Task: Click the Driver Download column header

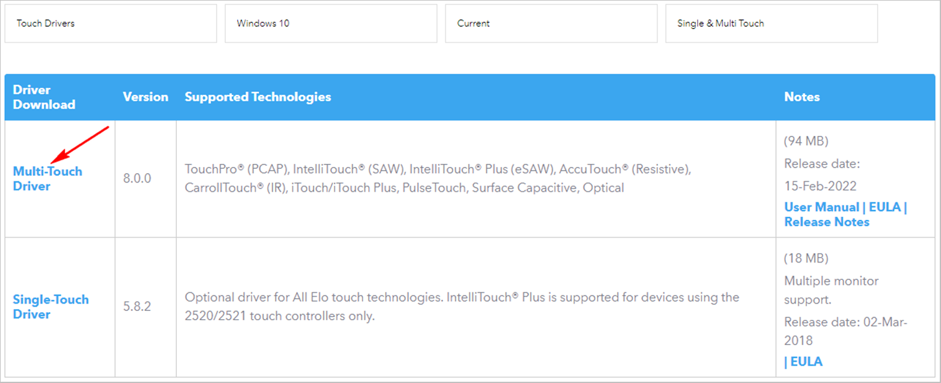Action: point(44,97)
